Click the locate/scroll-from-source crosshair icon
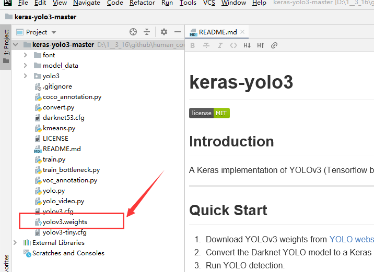The height and width of the screenshot is (272, 374). 133,32
